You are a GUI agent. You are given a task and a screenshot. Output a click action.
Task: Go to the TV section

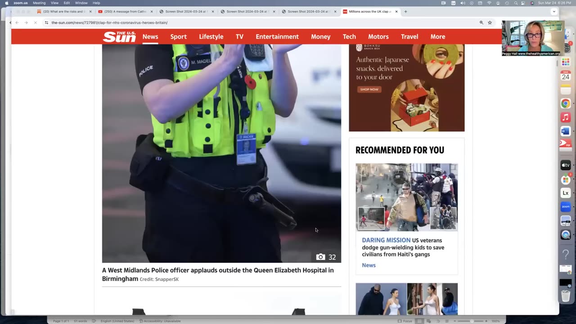click(x=239, y=36)
